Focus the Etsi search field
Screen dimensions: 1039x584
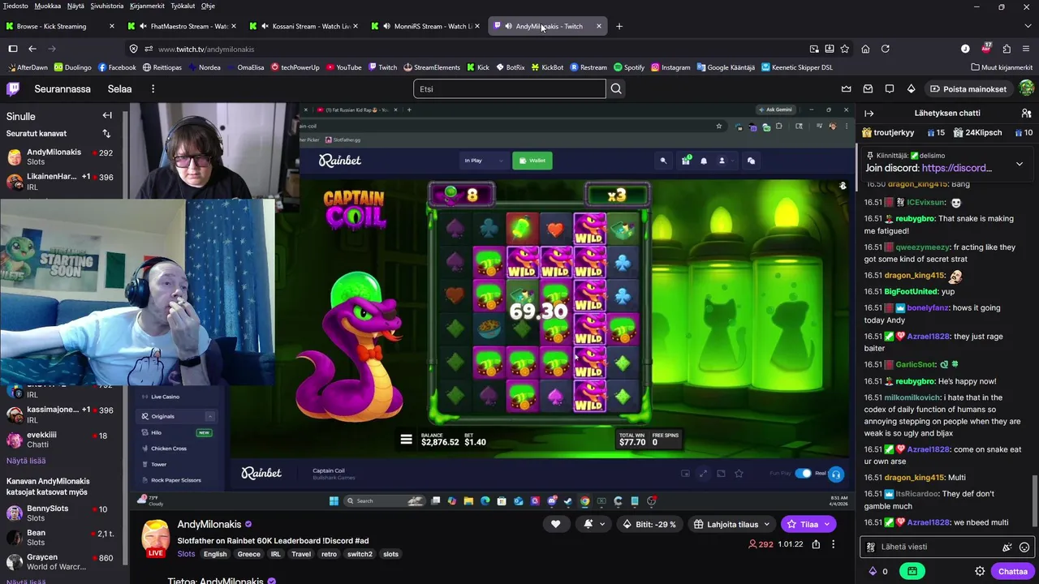tap(510, 88)
